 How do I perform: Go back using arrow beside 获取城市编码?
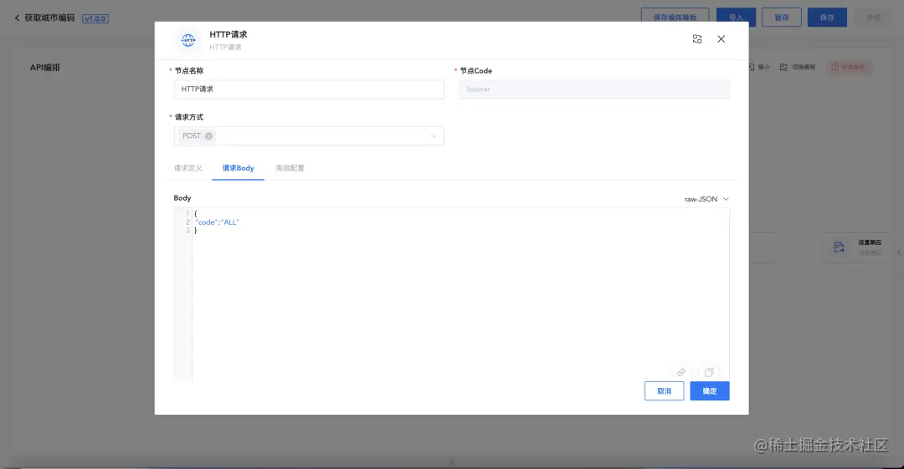(x=17, y=18)
